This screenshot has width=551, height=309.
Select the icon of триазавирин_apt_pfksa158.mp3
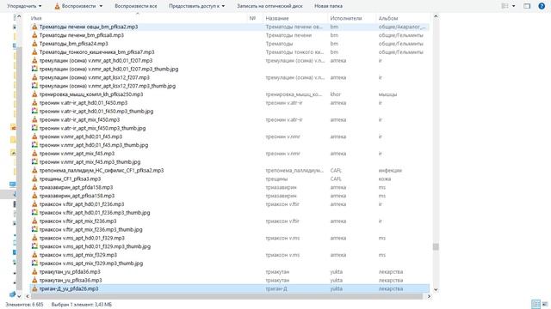click(34, 196)
